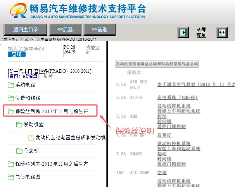This screenshot has height=187, width=235.
Task: Open the 全屏菜单 option
Action: (201, 33)
